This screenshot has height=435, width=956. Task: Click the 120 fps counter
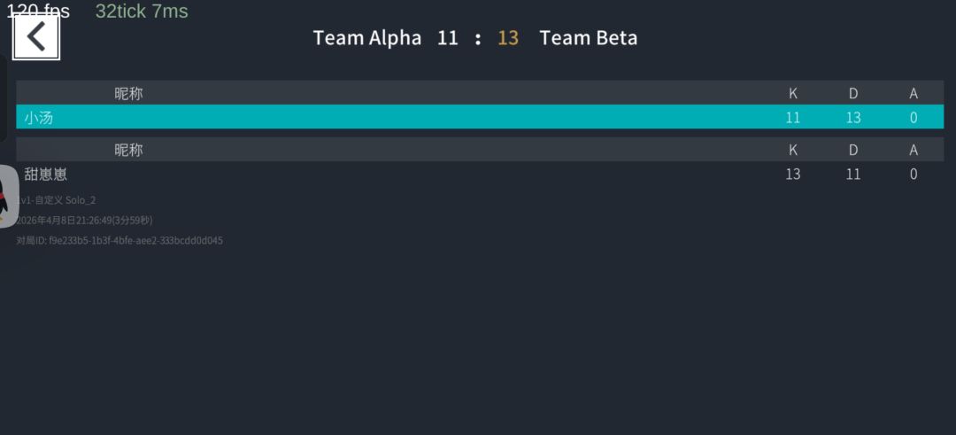click(38, 12)
